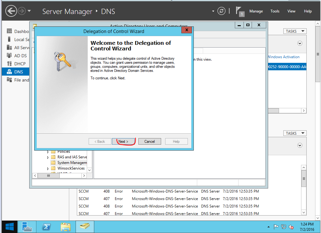Image resolution: width=321 pixels, height=233 pixels.
Task: Collapse the upper section chevron
Action: (300, 43)
